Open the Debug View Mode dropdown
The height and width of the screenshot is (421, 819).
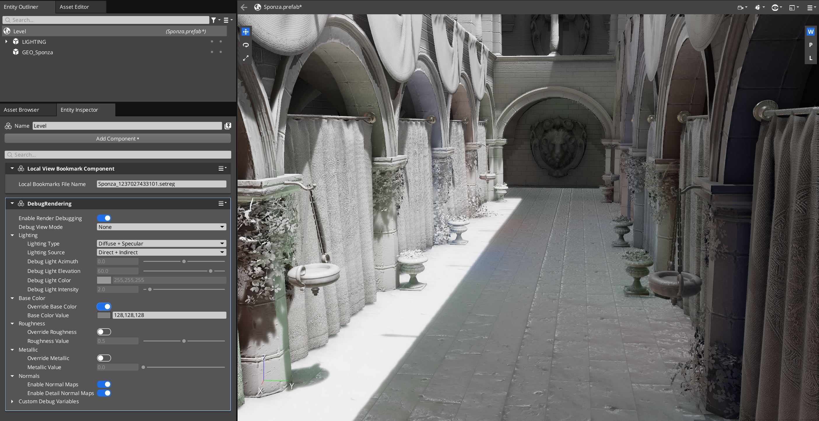[x=161, y=227]
